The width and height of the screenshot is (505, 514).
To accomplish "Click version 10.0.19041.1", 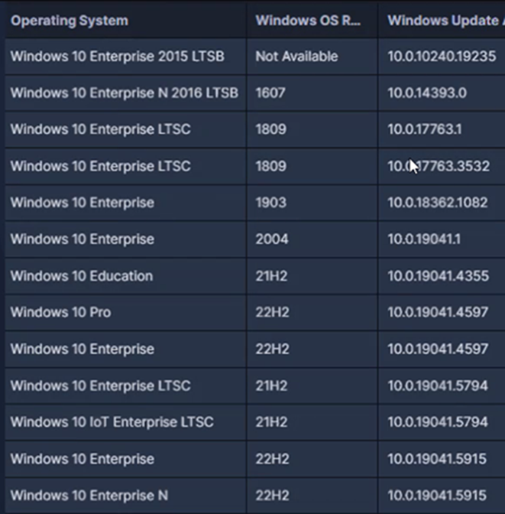I will 424,239.
